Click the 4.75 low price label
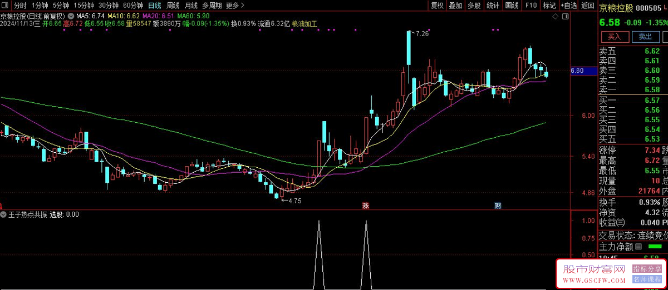The width and height of the screenshot is (668, 290). pyautogui.click(x=294, y=201)
